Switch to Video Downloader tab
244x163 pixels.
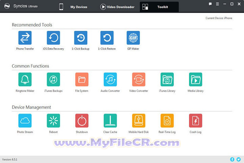[117, 7]
